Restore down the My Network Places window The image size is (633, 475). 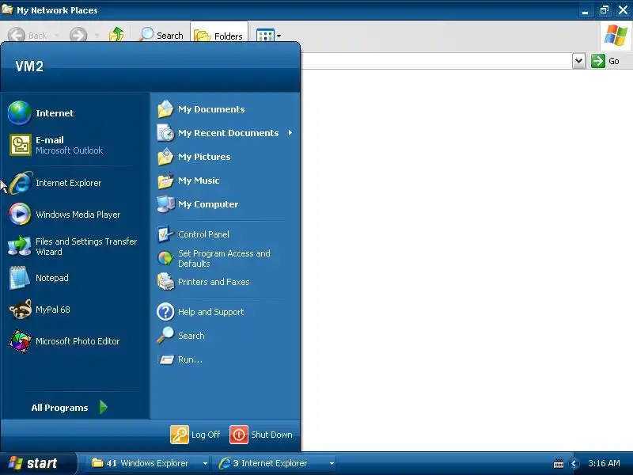[x=605, y=10]
